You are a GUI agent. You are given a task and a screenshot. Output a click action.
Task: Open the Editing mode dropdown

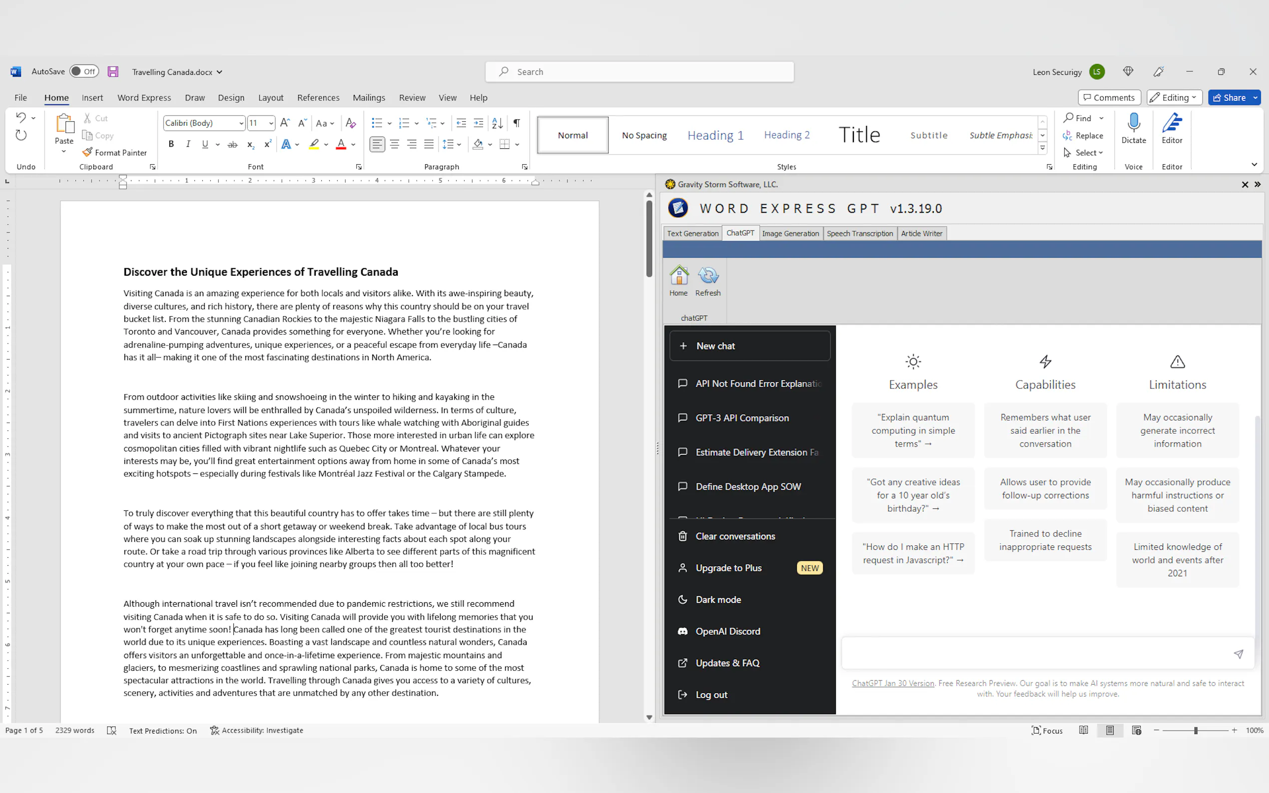click(1174, 97)
